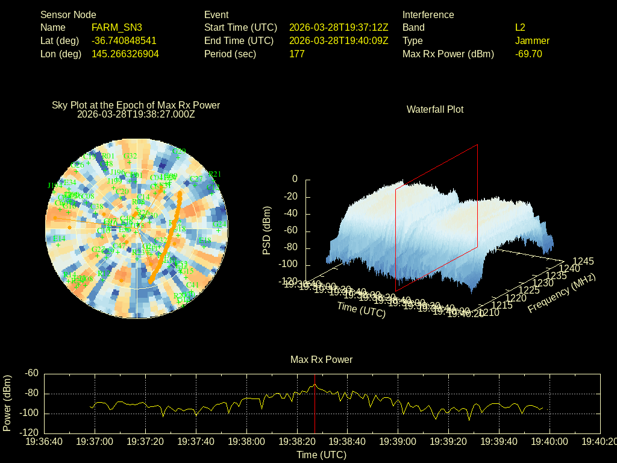Click the E18 satellite marker
Viewport: 617px width, 463px height.
(x=205, y=246)
